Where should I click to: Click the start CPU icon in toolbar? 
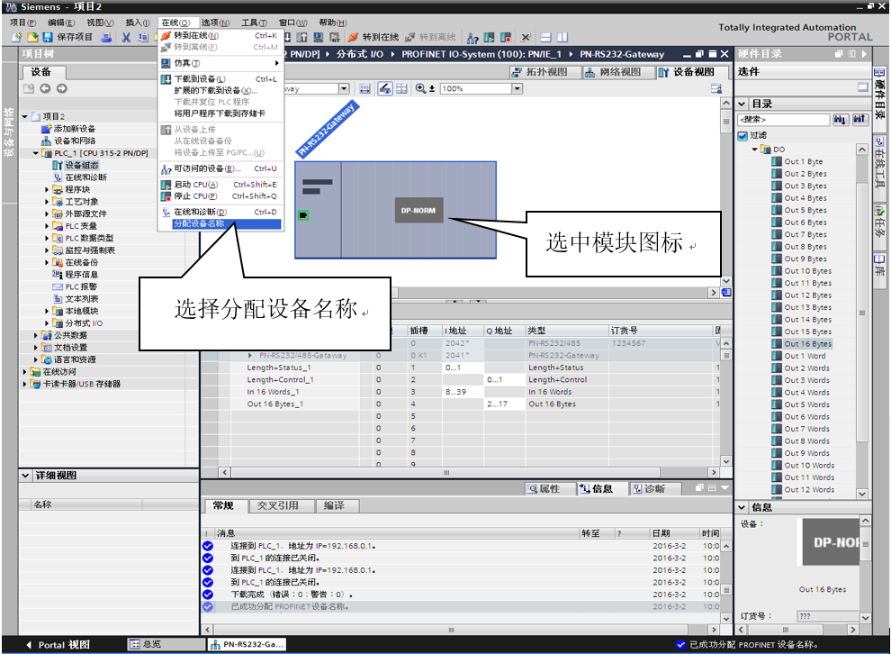[x=489, y=38]
